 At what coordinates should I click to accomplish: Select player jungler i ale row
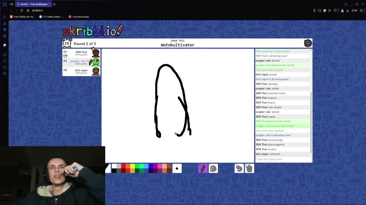tap(81, 62)
